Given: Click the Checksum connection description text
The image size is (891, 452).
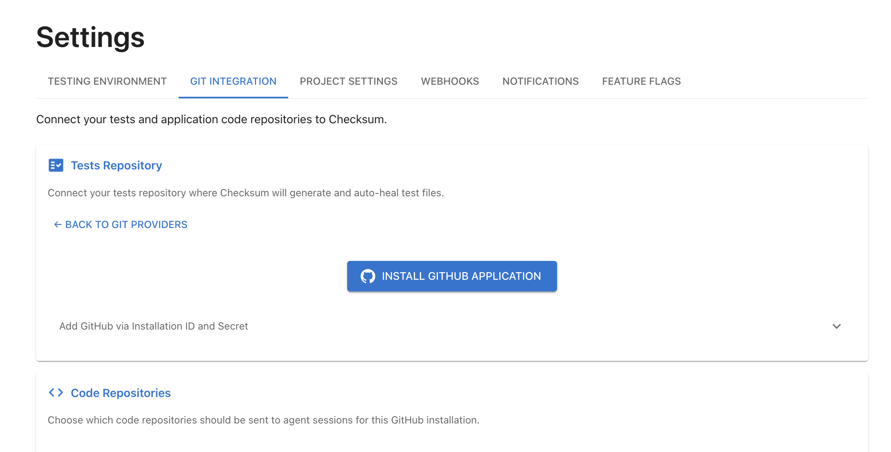Looking at the screenshot, I should [212, 119].
